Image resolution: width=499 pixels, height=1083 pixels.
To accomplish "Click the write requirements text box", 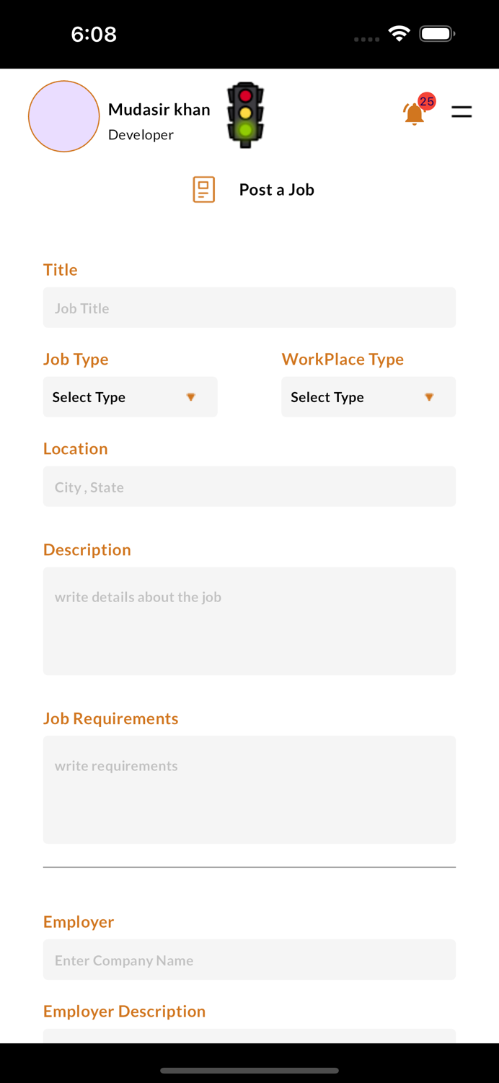I will tap(249, 789).
